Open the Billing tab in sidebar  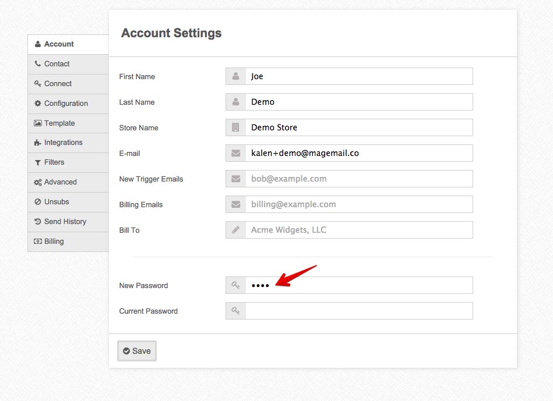point(54,242)
